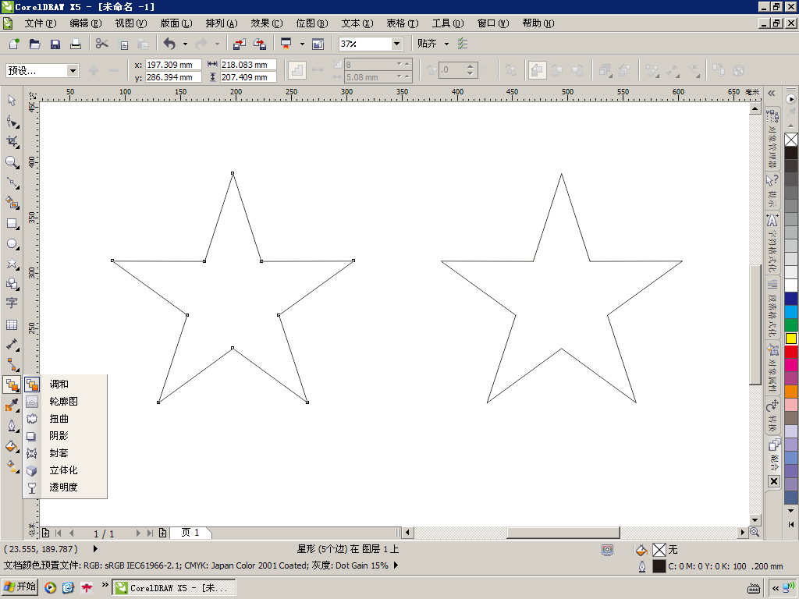799x599 pixels.
Task: Expand the 预设 presets dropdown
Action: (73, 70)
